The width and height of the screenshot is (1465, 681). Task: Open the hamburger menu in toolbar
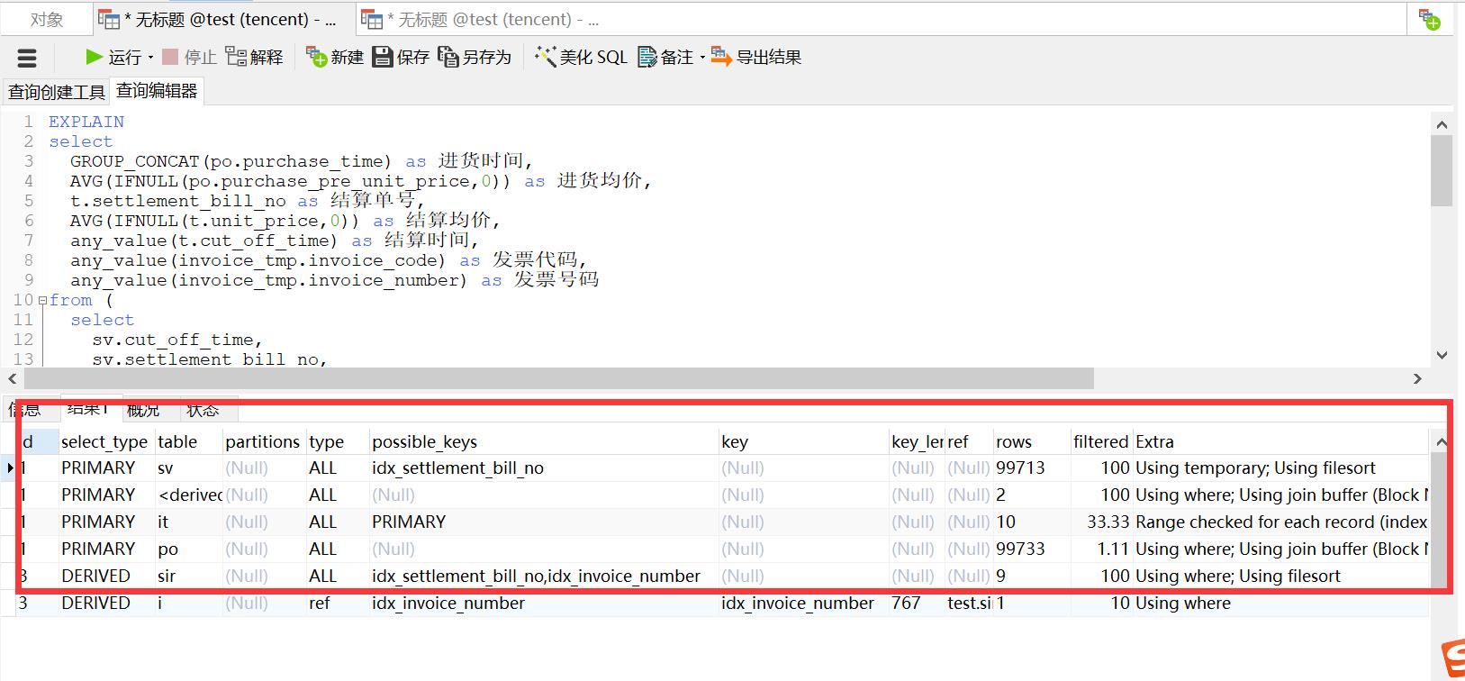click(27, 59)
